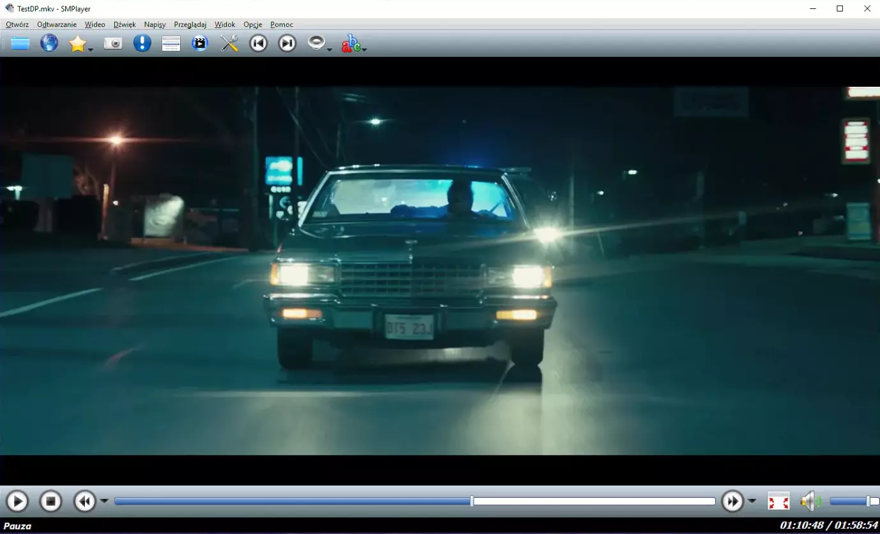
Task: Minimize the SMPlayer window
Action: click(x=813, y=8)
